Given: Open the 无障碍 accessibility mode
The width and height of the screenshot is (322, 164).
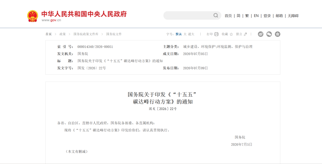Looking at the screenshot, I should click(293, 16).
